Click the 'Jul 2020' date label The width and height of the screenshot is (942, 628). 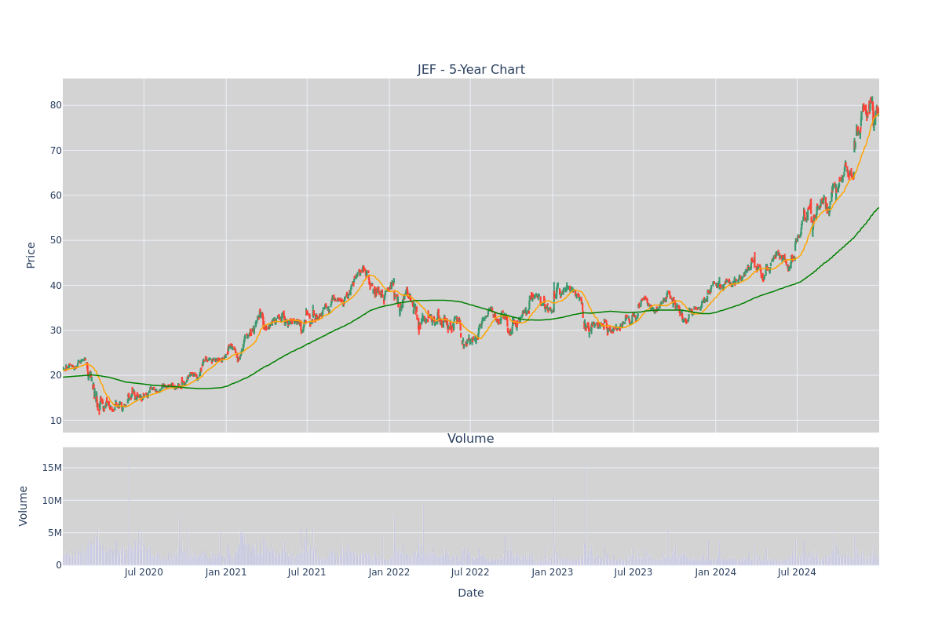[x=144, y=572]
